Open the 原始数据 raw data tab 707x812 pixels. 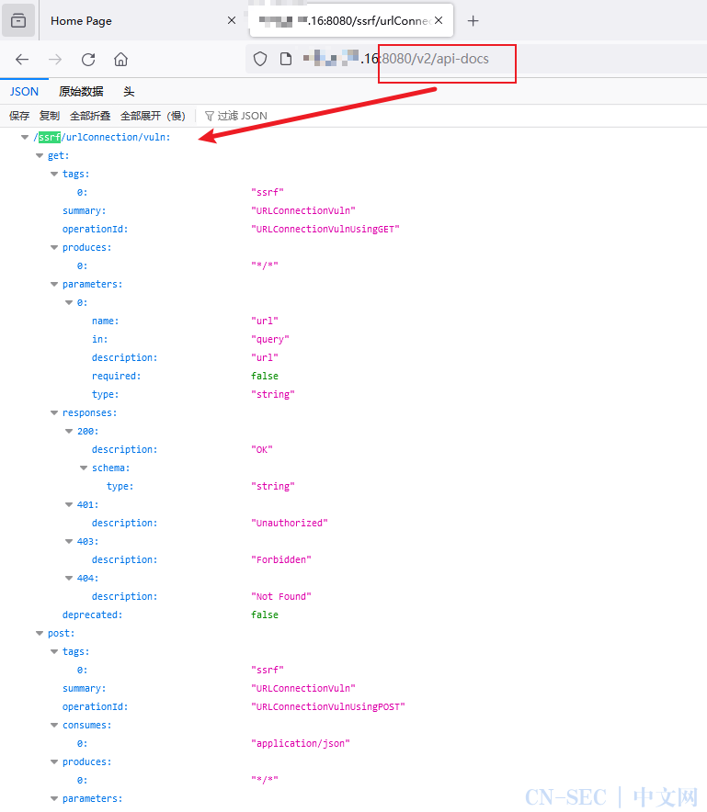coord(81,92)
